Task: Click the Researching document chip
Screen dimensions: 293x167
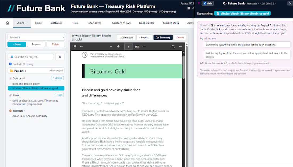Action: coord(242,14)
